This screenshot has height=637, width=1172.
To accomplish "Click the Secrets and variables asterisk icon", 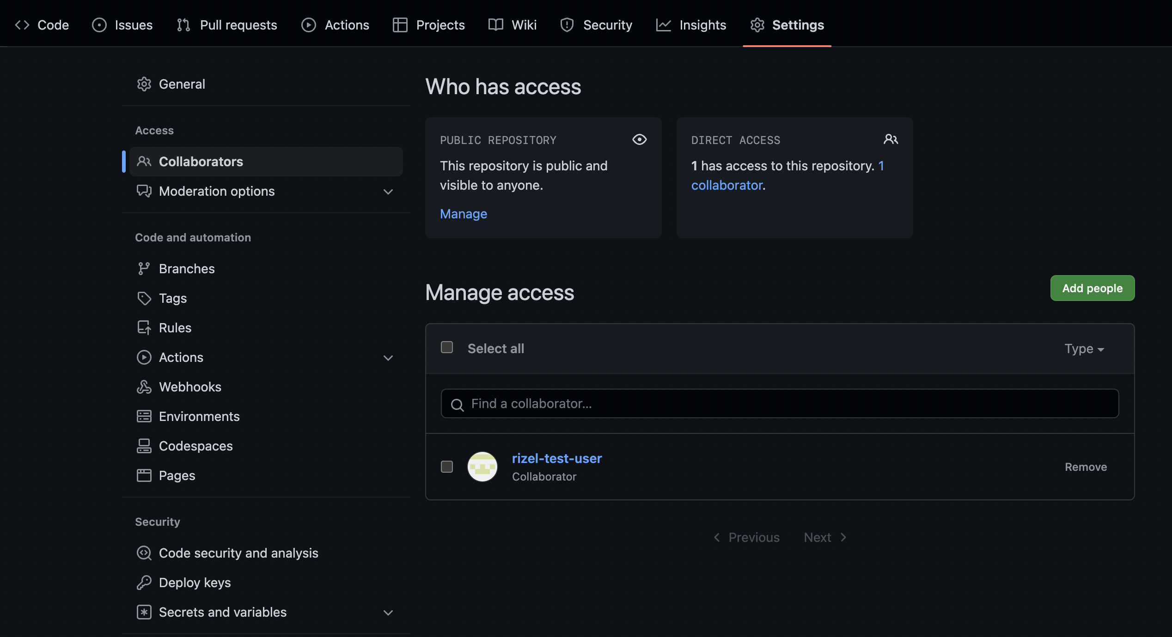I will click(x=144, y=612).
